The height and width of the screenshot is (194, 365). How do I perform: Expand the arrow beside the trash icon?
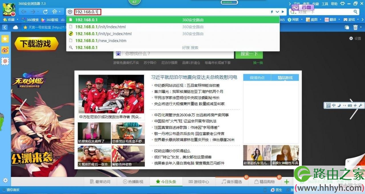(361, 28)
